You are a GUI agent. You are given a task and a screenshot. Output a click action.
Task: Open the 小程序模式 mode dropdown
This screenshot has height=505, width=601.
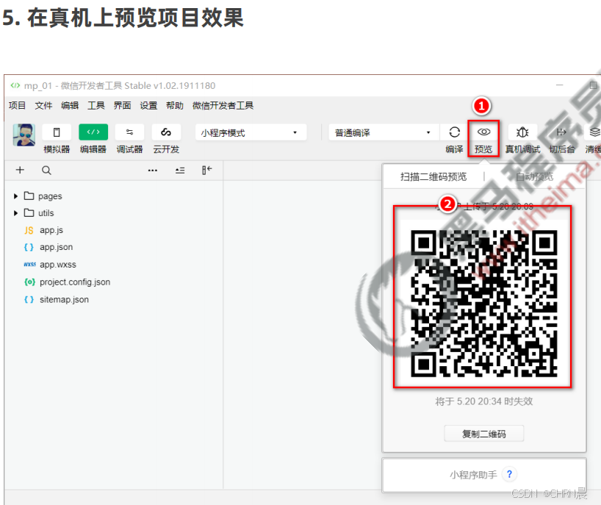[x=251, y=132]
